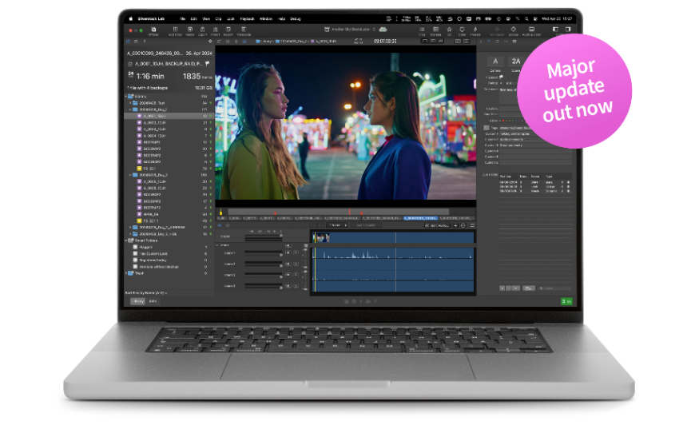Viewport: 695px width, 437px height.
Task: Click the Trash folder icon
Action: tap(130, 273)
